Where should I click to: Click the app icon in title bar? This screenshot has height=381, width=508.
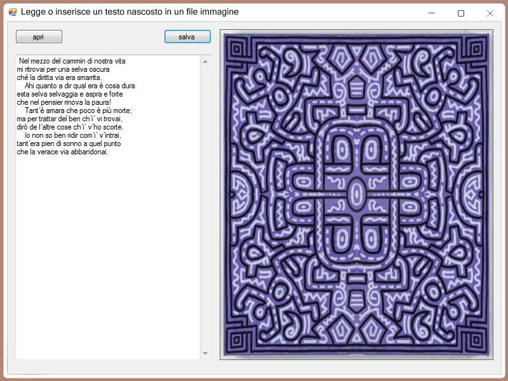click(x=13, y=12)
